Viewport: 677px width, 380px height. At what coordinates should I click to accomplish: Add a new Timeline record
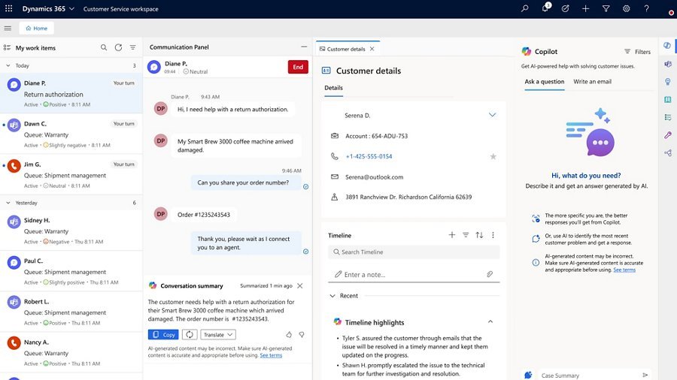click(x=451, y=235)
